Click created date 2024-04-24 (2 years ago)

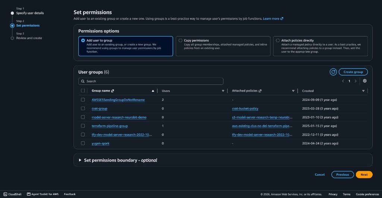click(320, 144)
